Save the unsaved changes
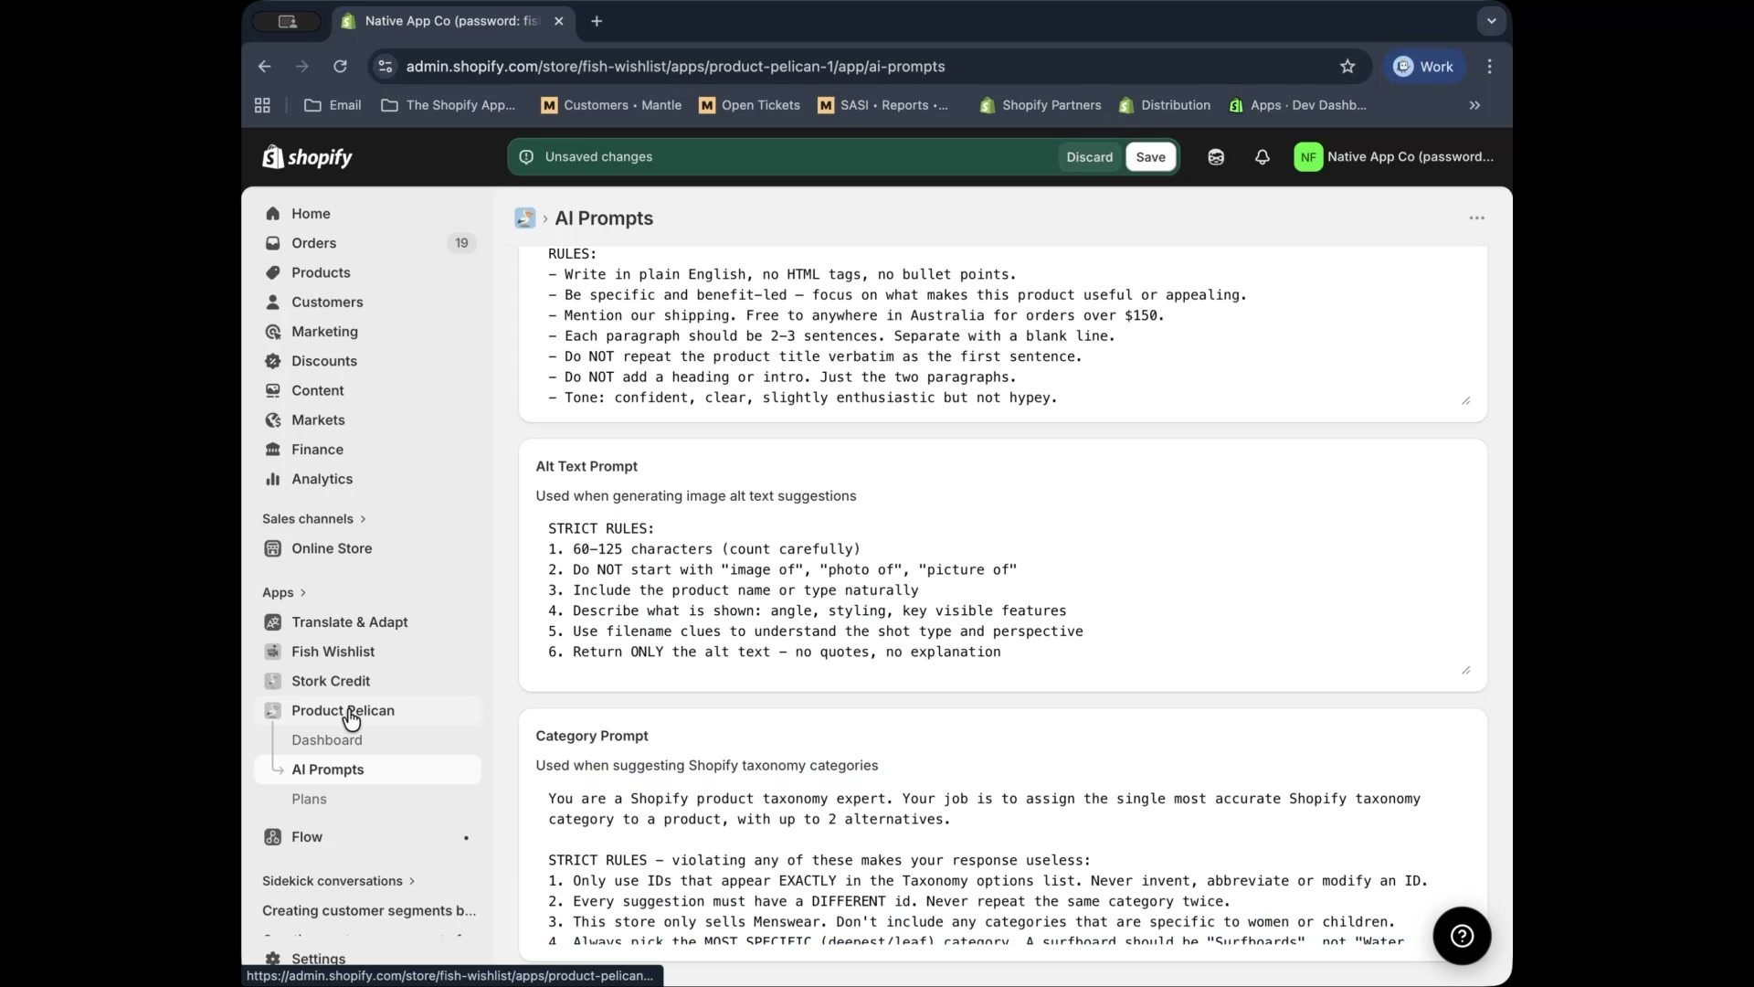The height and width of the screenshot is (987, 1754). (x=1150, y=156)
